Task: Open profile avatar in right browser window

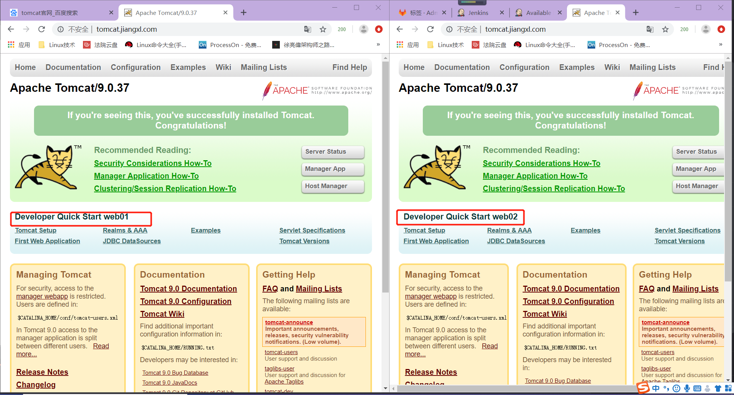Action: click(x=706, y=29)
